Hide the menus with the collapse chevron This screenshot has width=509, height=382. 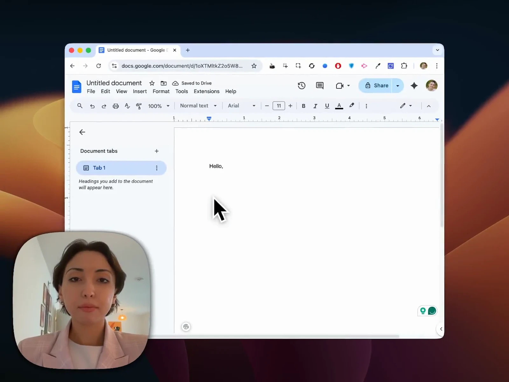click(429, 106)
